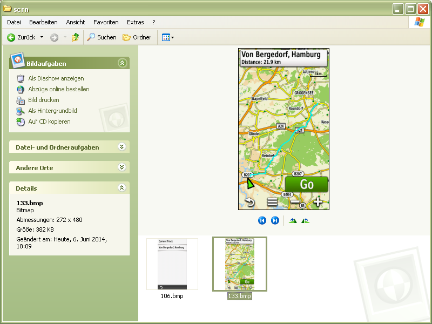Go back with the Zurück button
The width and height of the screenshot is (432, 324).
(21, 37)
